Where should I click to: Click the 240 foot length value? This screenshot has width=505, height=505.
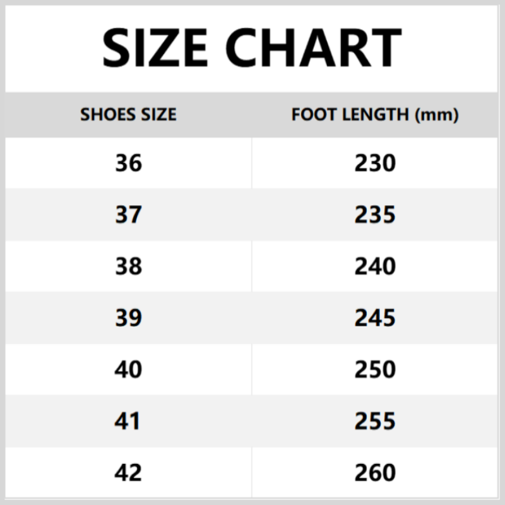375,266
